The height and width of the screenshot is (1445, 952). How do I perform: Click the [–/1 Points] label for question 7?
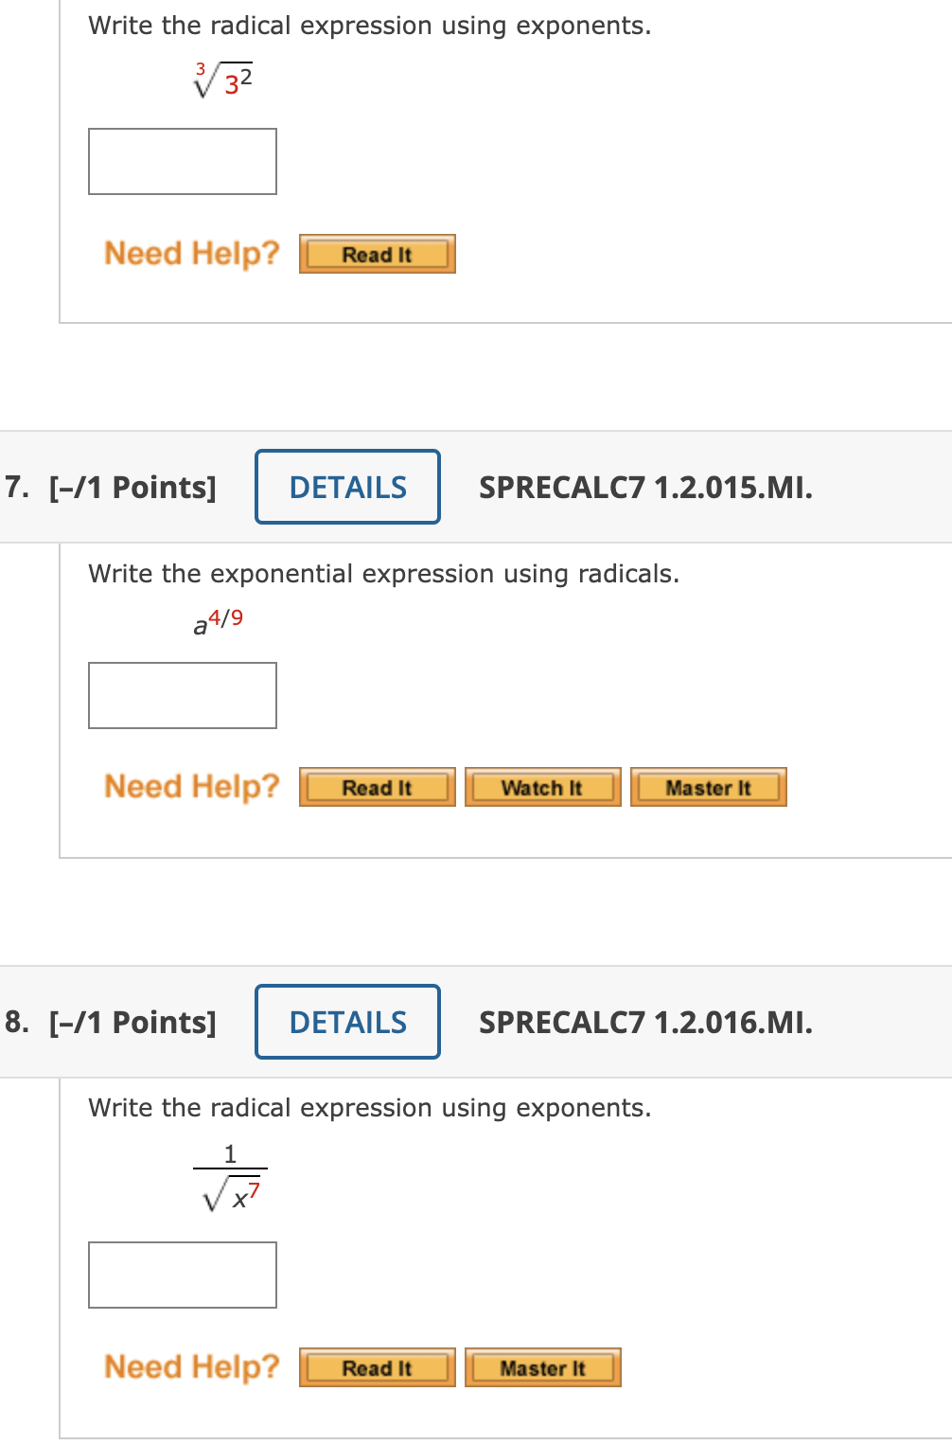point(132,487)
